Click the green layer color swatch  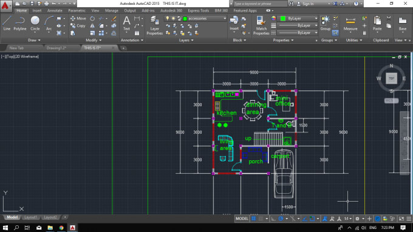pos(185,18)
